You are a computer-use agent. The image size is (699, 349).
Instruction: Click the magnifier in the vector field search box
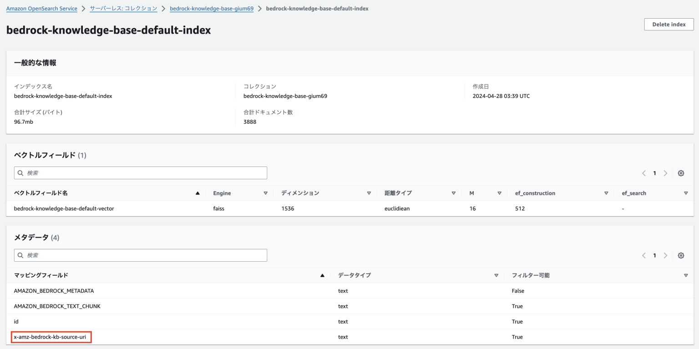pyautogui.click(x=20, y=173)
